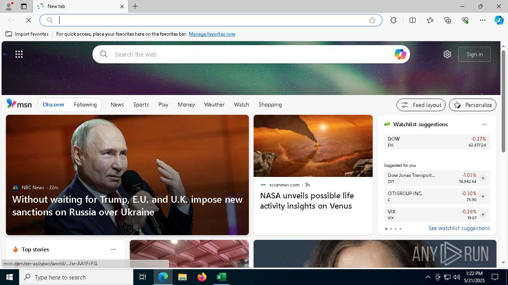Image resolution: width=508 pixels, height=285 pixels.
Task: Open File Explorer from taskbar
Action: pos(183,277)
